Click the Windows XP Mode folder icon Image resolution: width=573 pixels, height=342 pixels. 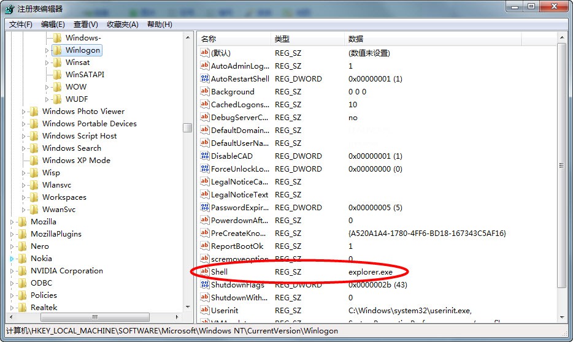tap(34, 161)
